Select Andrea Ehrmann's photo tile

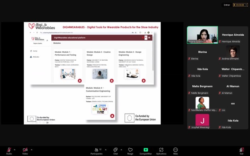[x=233, y=52]
